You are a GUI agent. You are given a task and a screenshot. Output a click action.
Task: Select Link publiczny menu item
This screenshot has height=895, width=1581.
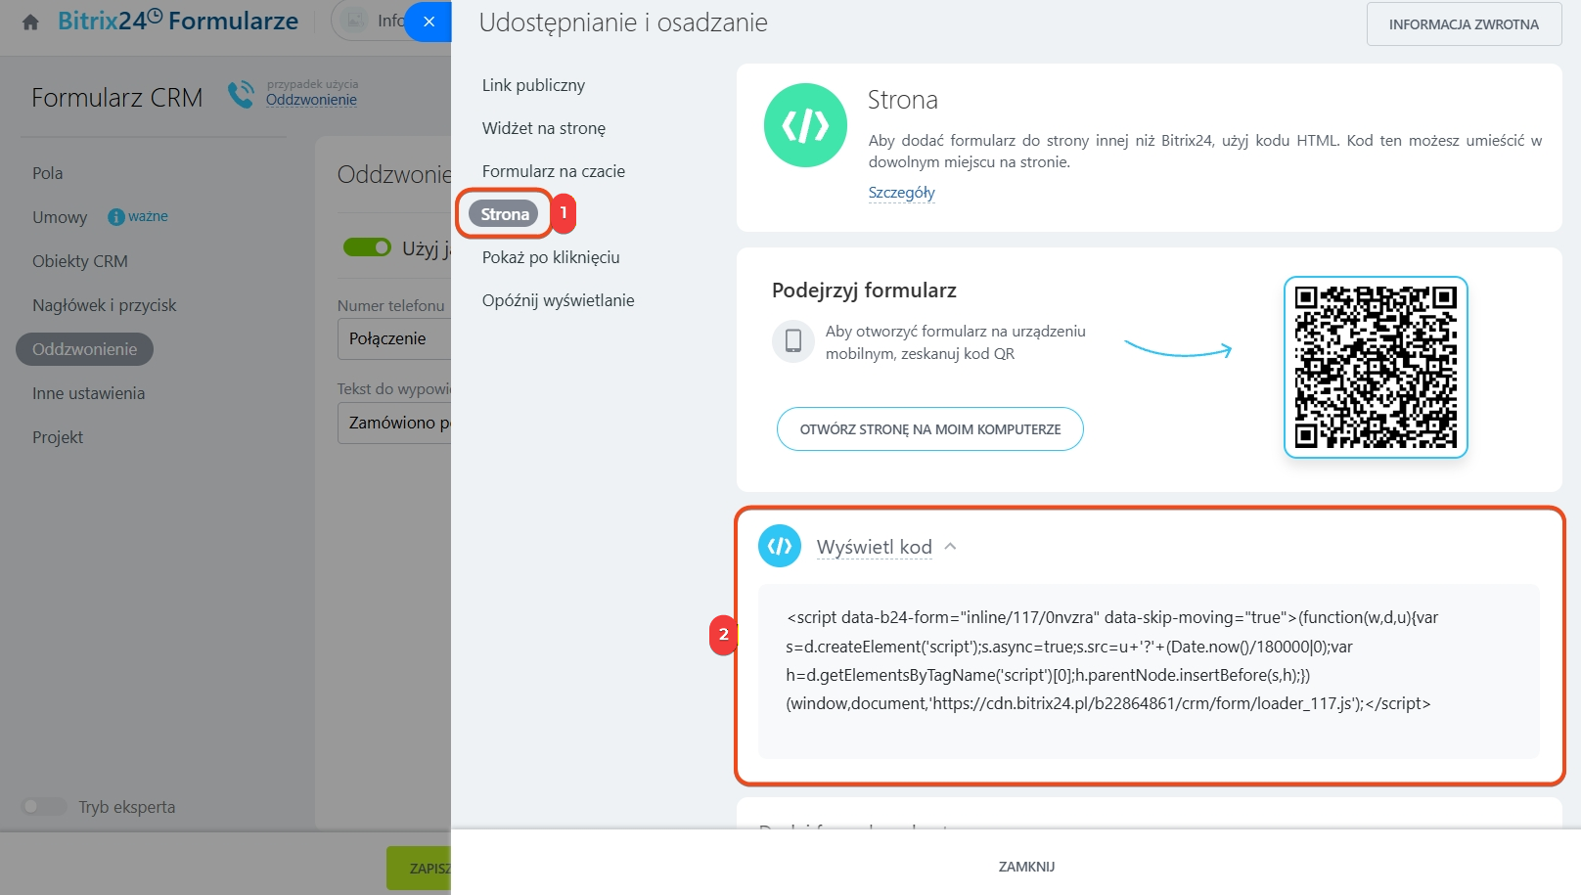point(533,85)
